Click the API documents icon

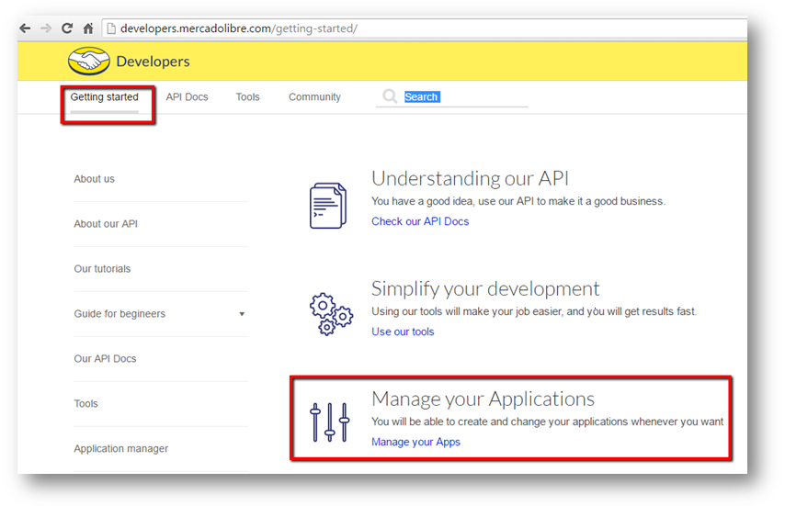click(x=328, y=206)
